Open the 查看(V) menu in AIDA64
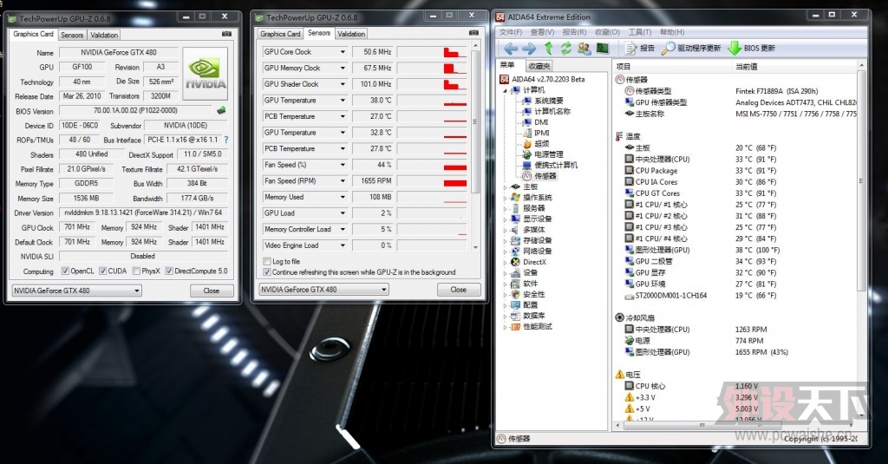Image resolution: width=888 pixels, height=464 pixels. 543,32
